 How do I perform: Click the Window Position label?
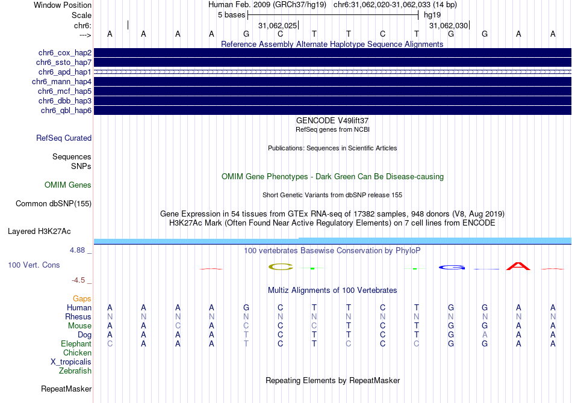coord(63,5)
